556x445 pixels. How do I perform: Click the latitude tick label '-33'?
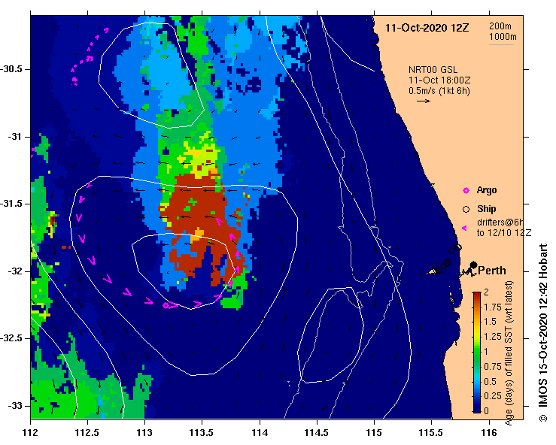click(14, 406)
